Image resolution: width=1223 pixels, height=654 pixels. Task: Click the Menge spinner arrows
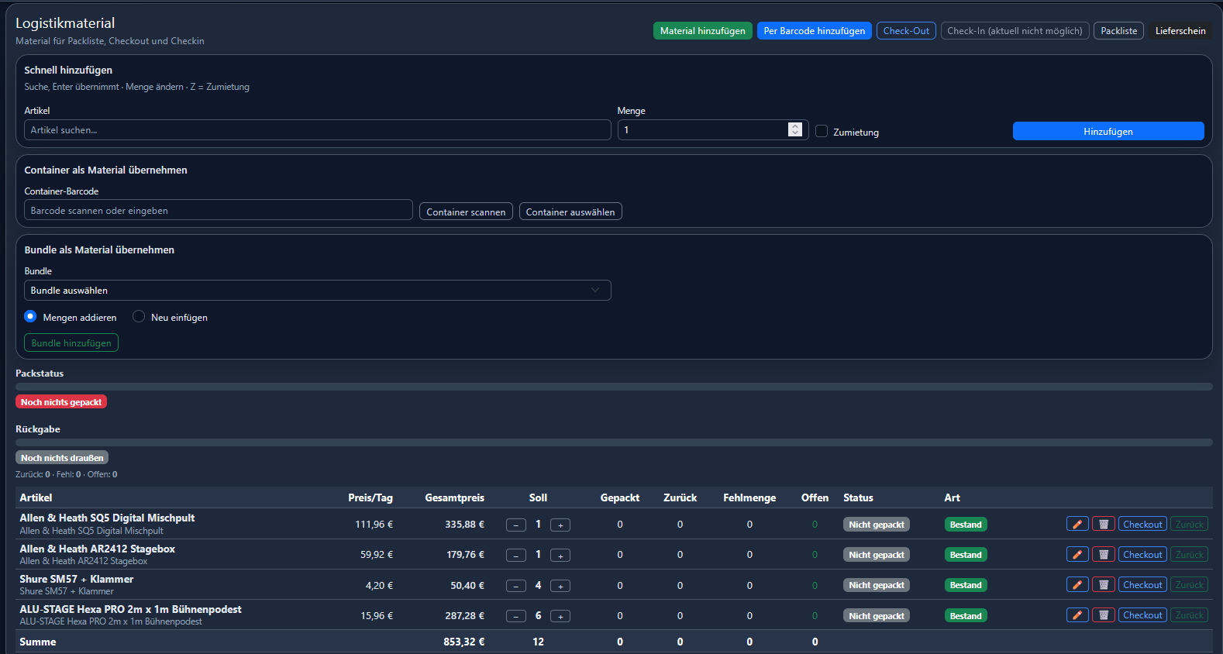tap(795, 129)
